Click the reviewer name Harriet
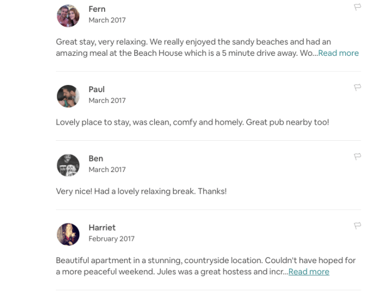This screenshot has height=300, width=383. [x=102, y=227]
